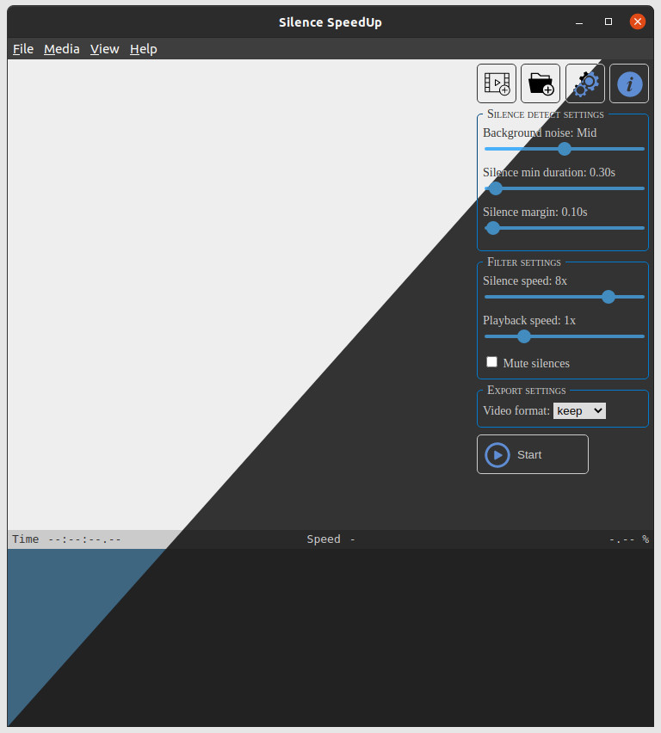Viewport: 661px width, 733px height.
Task: Open the info icon button
Action: [629, 83]
